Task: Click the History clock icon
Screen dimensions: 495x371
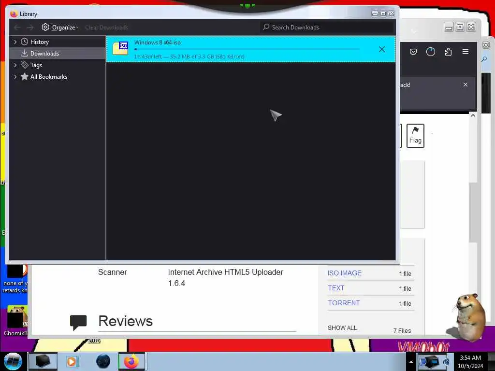Action: (24, 42)
